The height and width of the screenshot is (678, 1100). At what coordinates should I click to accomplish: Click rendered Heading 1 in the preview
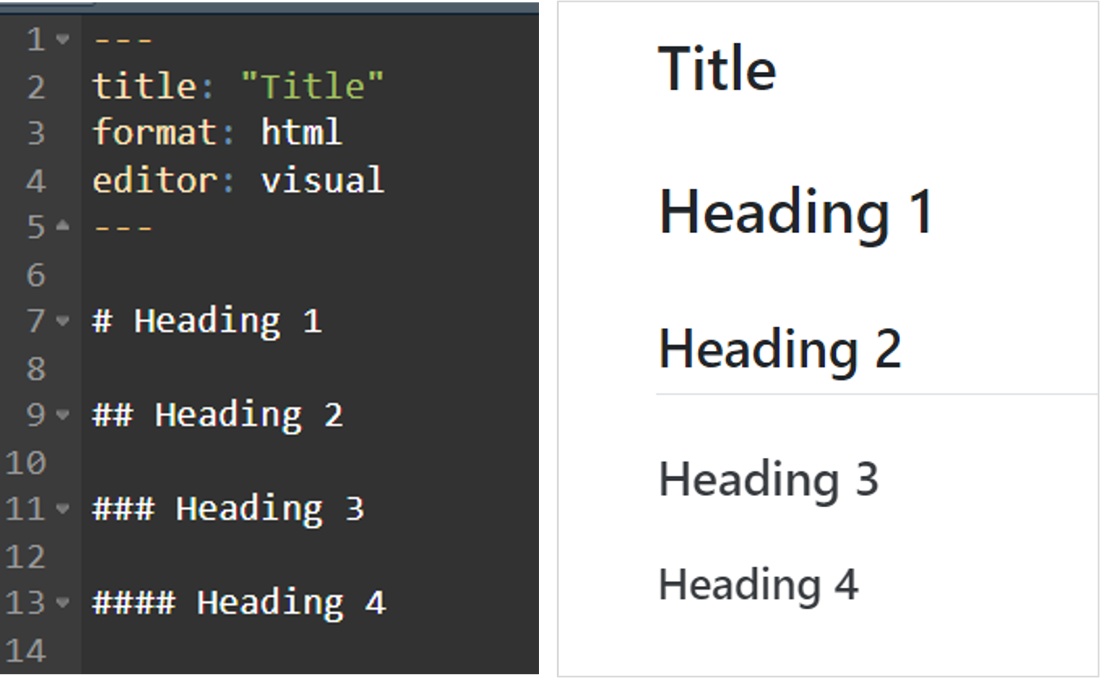(x=796, y=212)
